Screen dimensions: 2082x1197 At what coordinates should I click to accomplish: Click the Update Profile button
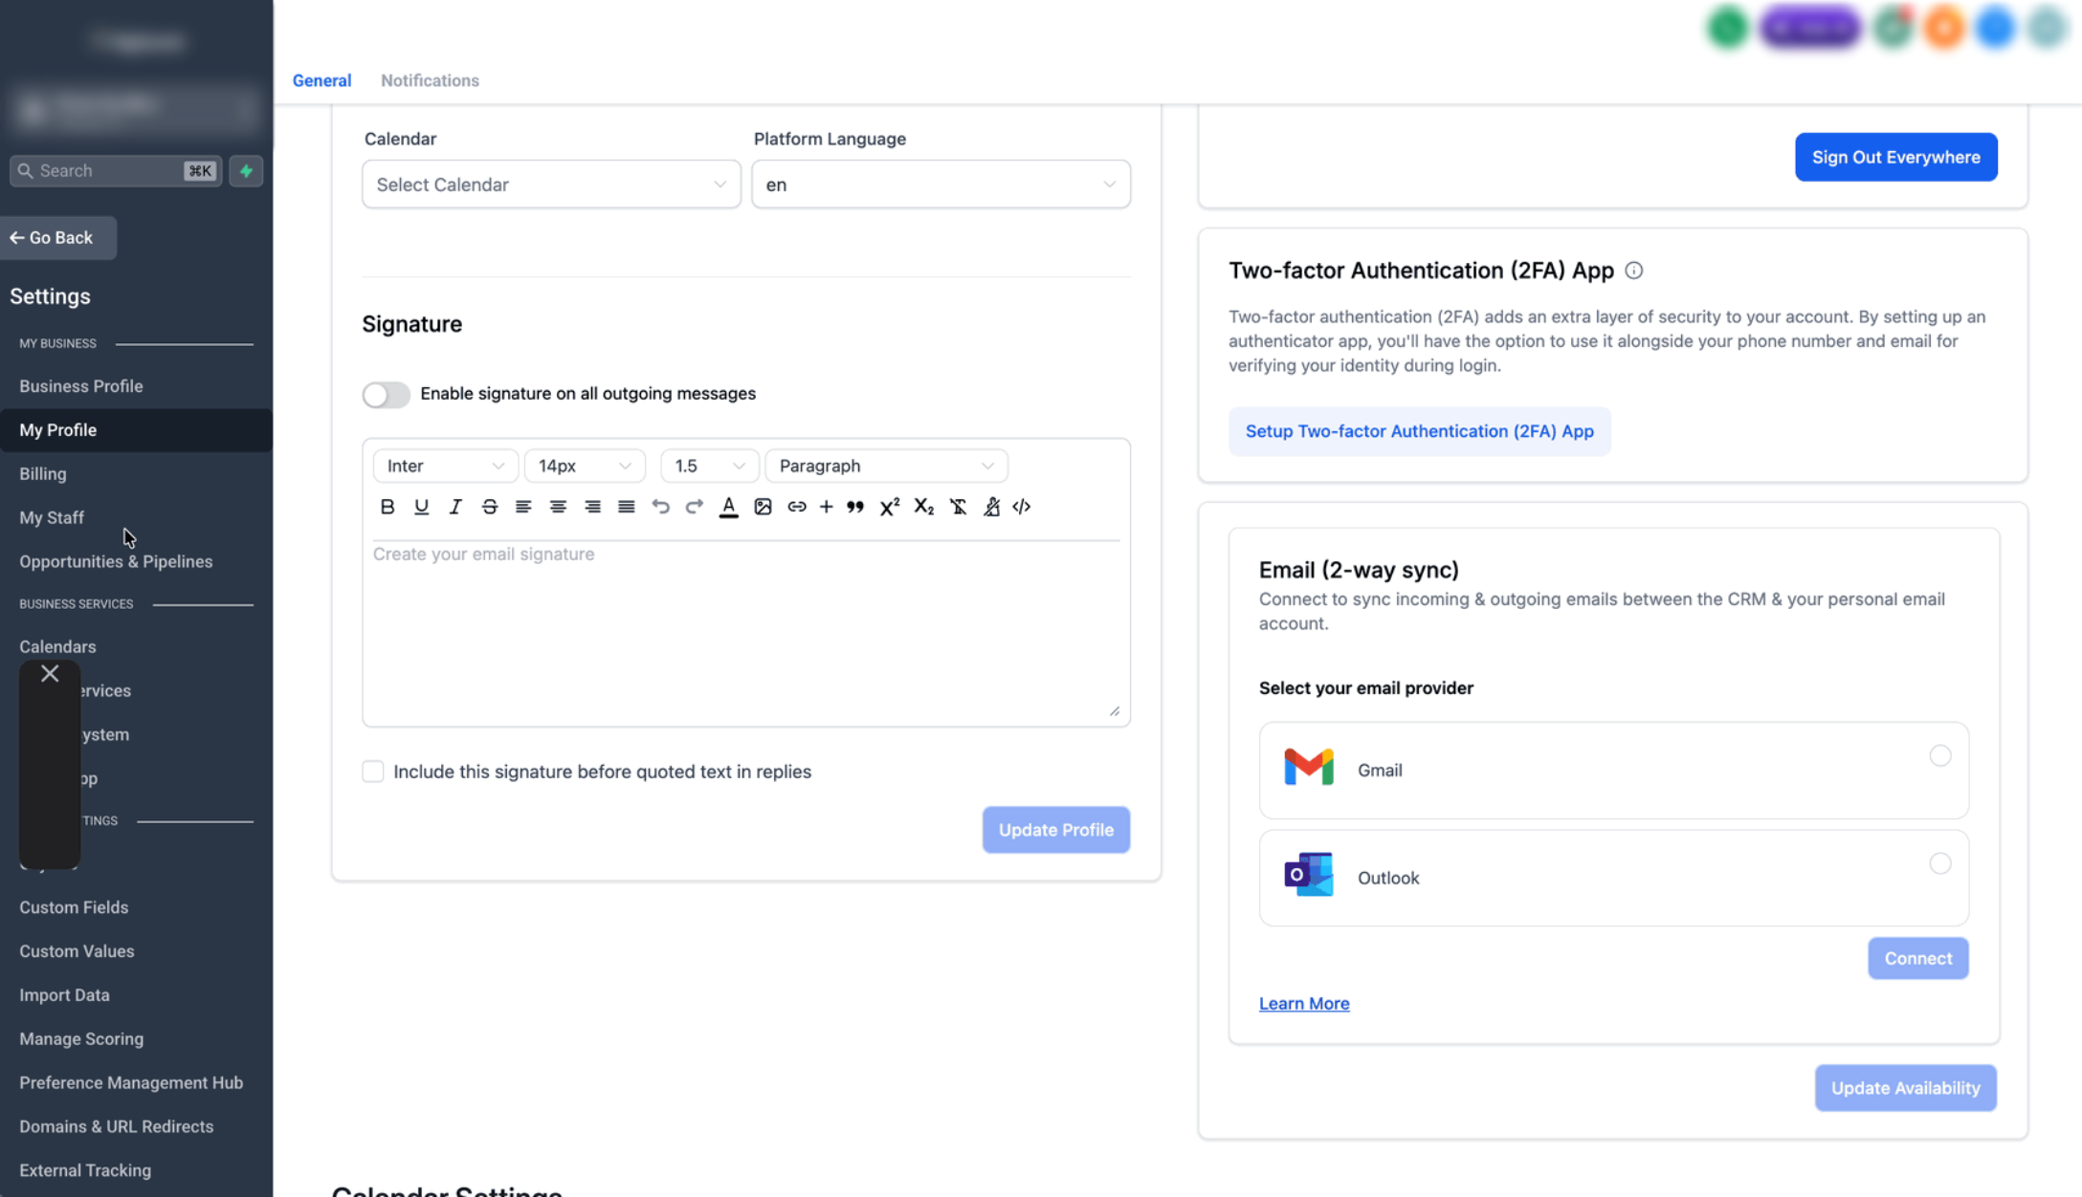point(1056,830)
